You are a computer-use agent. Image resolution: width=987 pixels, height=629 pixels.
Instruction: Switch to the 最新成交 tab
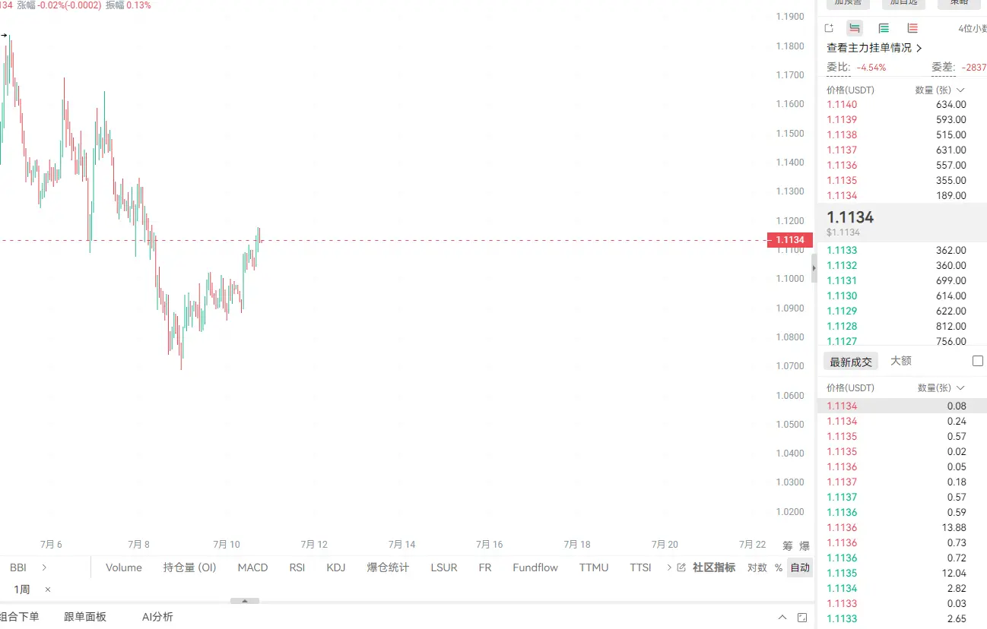click(851, 362)
